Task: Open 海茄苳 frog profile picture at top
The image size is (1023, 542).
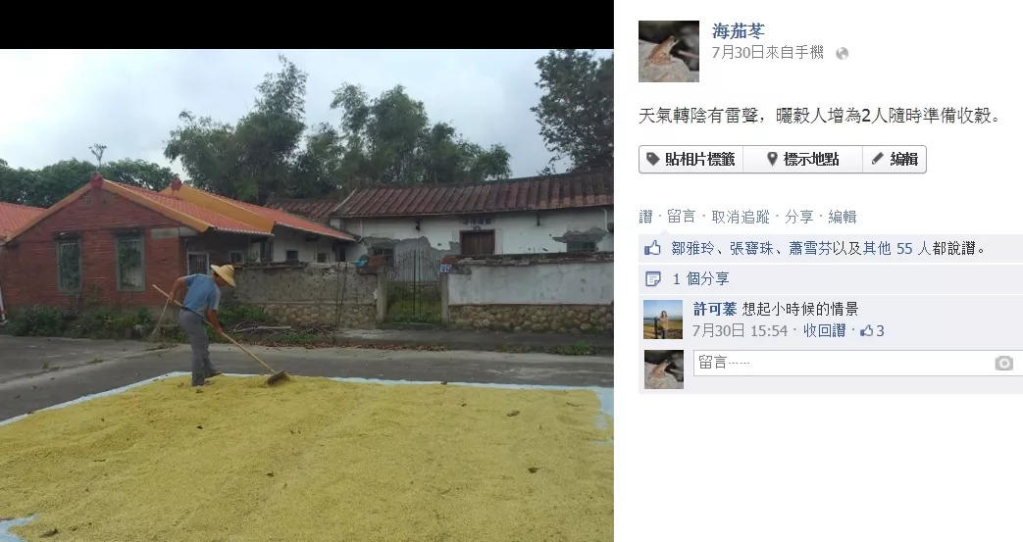Action: click(x=669, y=52)
